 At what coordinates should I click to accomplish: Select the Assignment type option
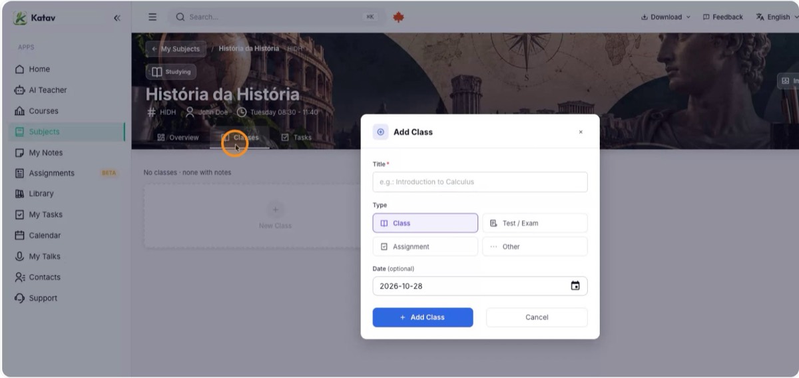click(x=425, y=246)
